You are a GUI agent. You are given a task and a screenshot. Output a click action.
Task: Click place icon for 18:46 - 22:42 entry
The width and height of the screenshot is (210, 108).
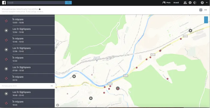[x=6, y=94]
